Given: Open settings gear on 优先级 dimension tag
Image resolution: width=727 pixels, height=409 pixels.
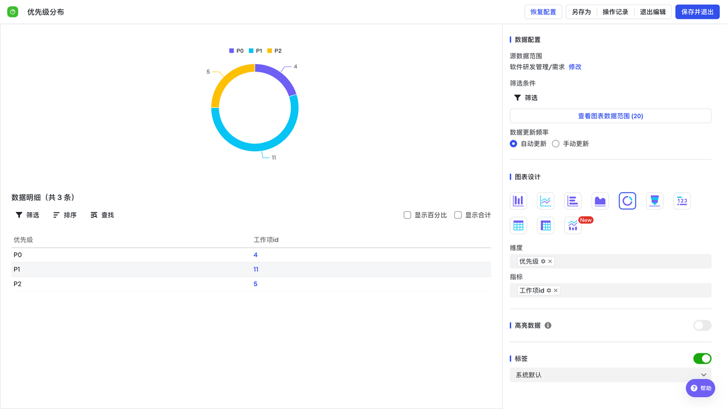Looking at the screenshot, I should (543, 261).
